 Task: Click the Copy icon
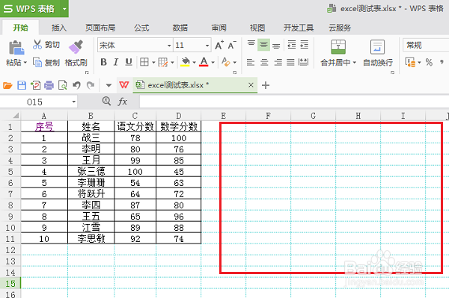coord(37,62)
